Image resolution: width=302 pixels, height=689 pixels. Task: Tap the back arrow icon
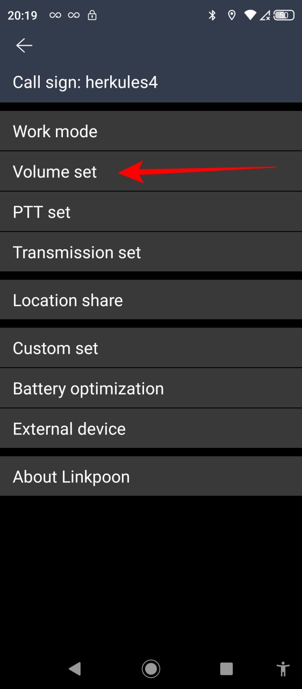tap(24, 46)
